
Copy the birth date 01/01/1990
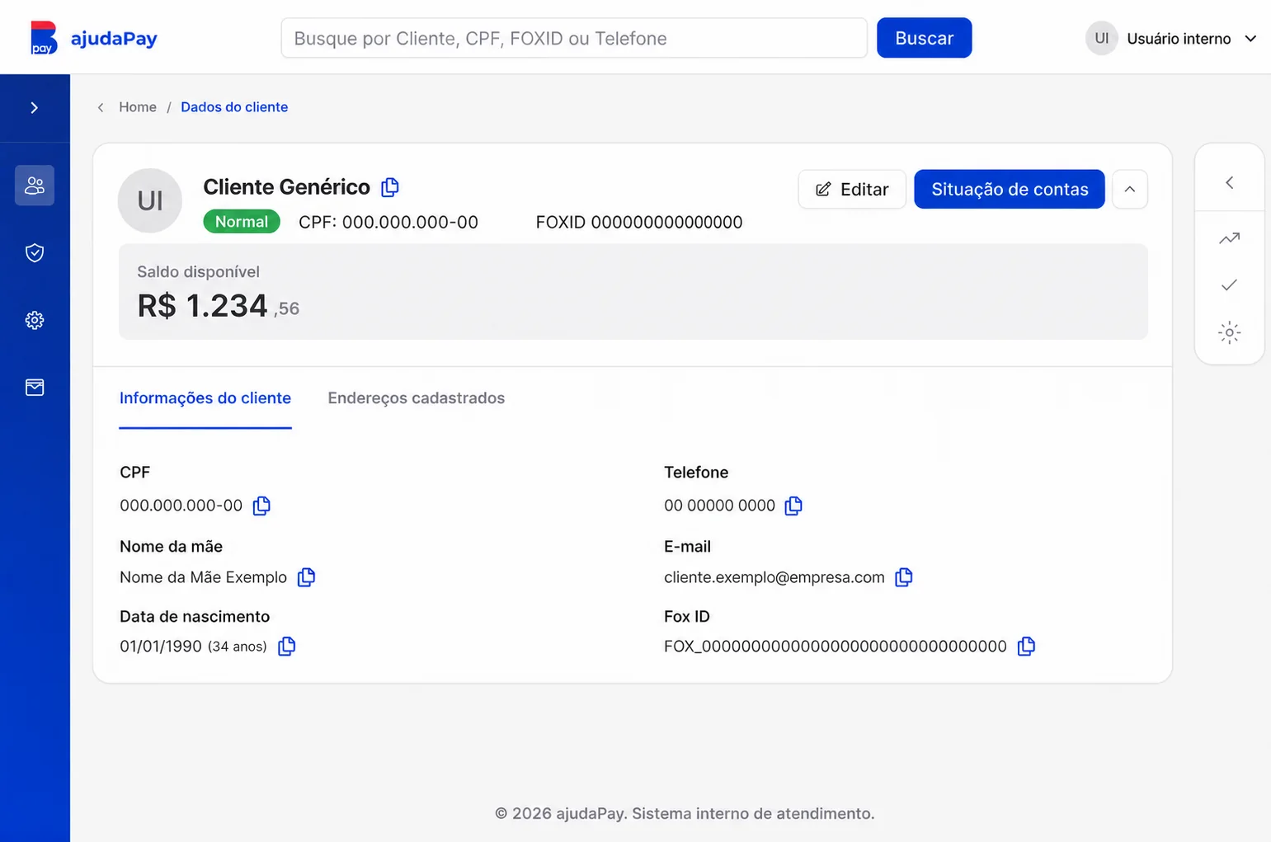click(286, 646)
